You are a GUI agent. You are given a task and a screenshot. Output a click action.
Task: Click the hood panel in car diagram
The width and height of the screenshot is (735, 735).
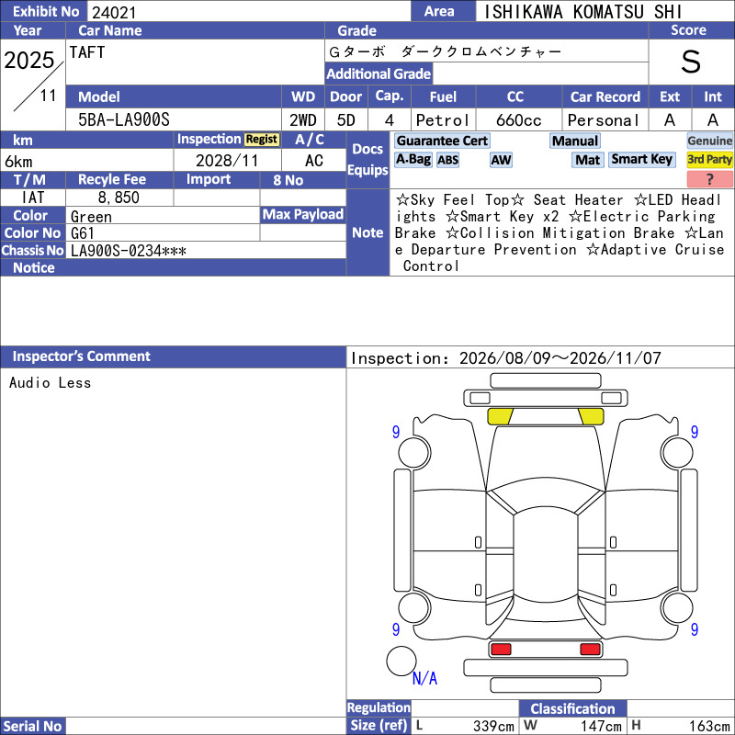(x=546, y=457)
